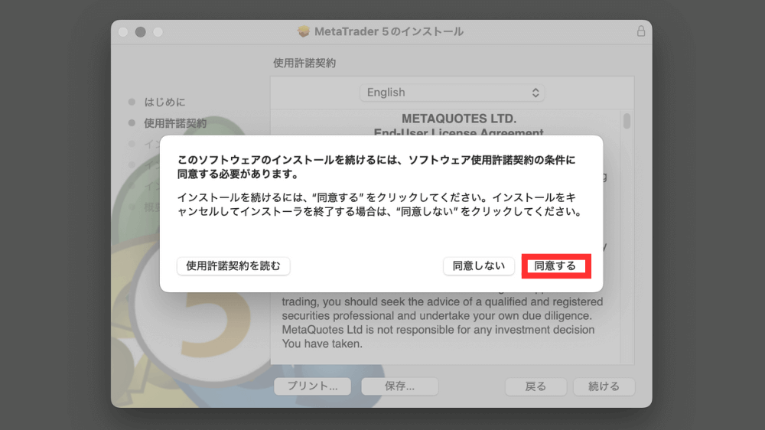Click the bold agreement-required message in dialog
The height and width of the screenshot is (430, 765).
(x=376, y=167)
